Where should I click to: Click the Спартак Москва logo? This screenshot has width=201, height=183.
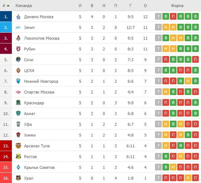click(18, 92)
